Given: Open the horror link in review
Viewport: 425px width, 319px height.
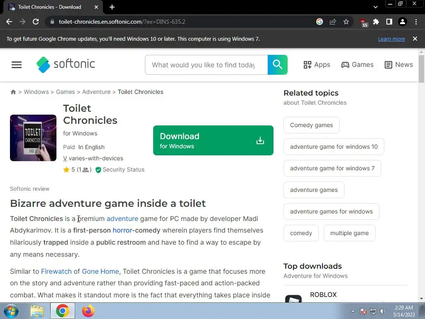Looking at the screenshot, I should 122,230.
